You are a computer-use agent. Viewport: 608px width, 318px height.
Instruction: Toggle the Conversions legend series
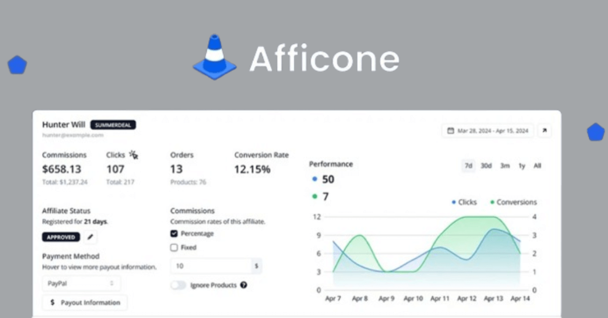[x=513, y=202]
